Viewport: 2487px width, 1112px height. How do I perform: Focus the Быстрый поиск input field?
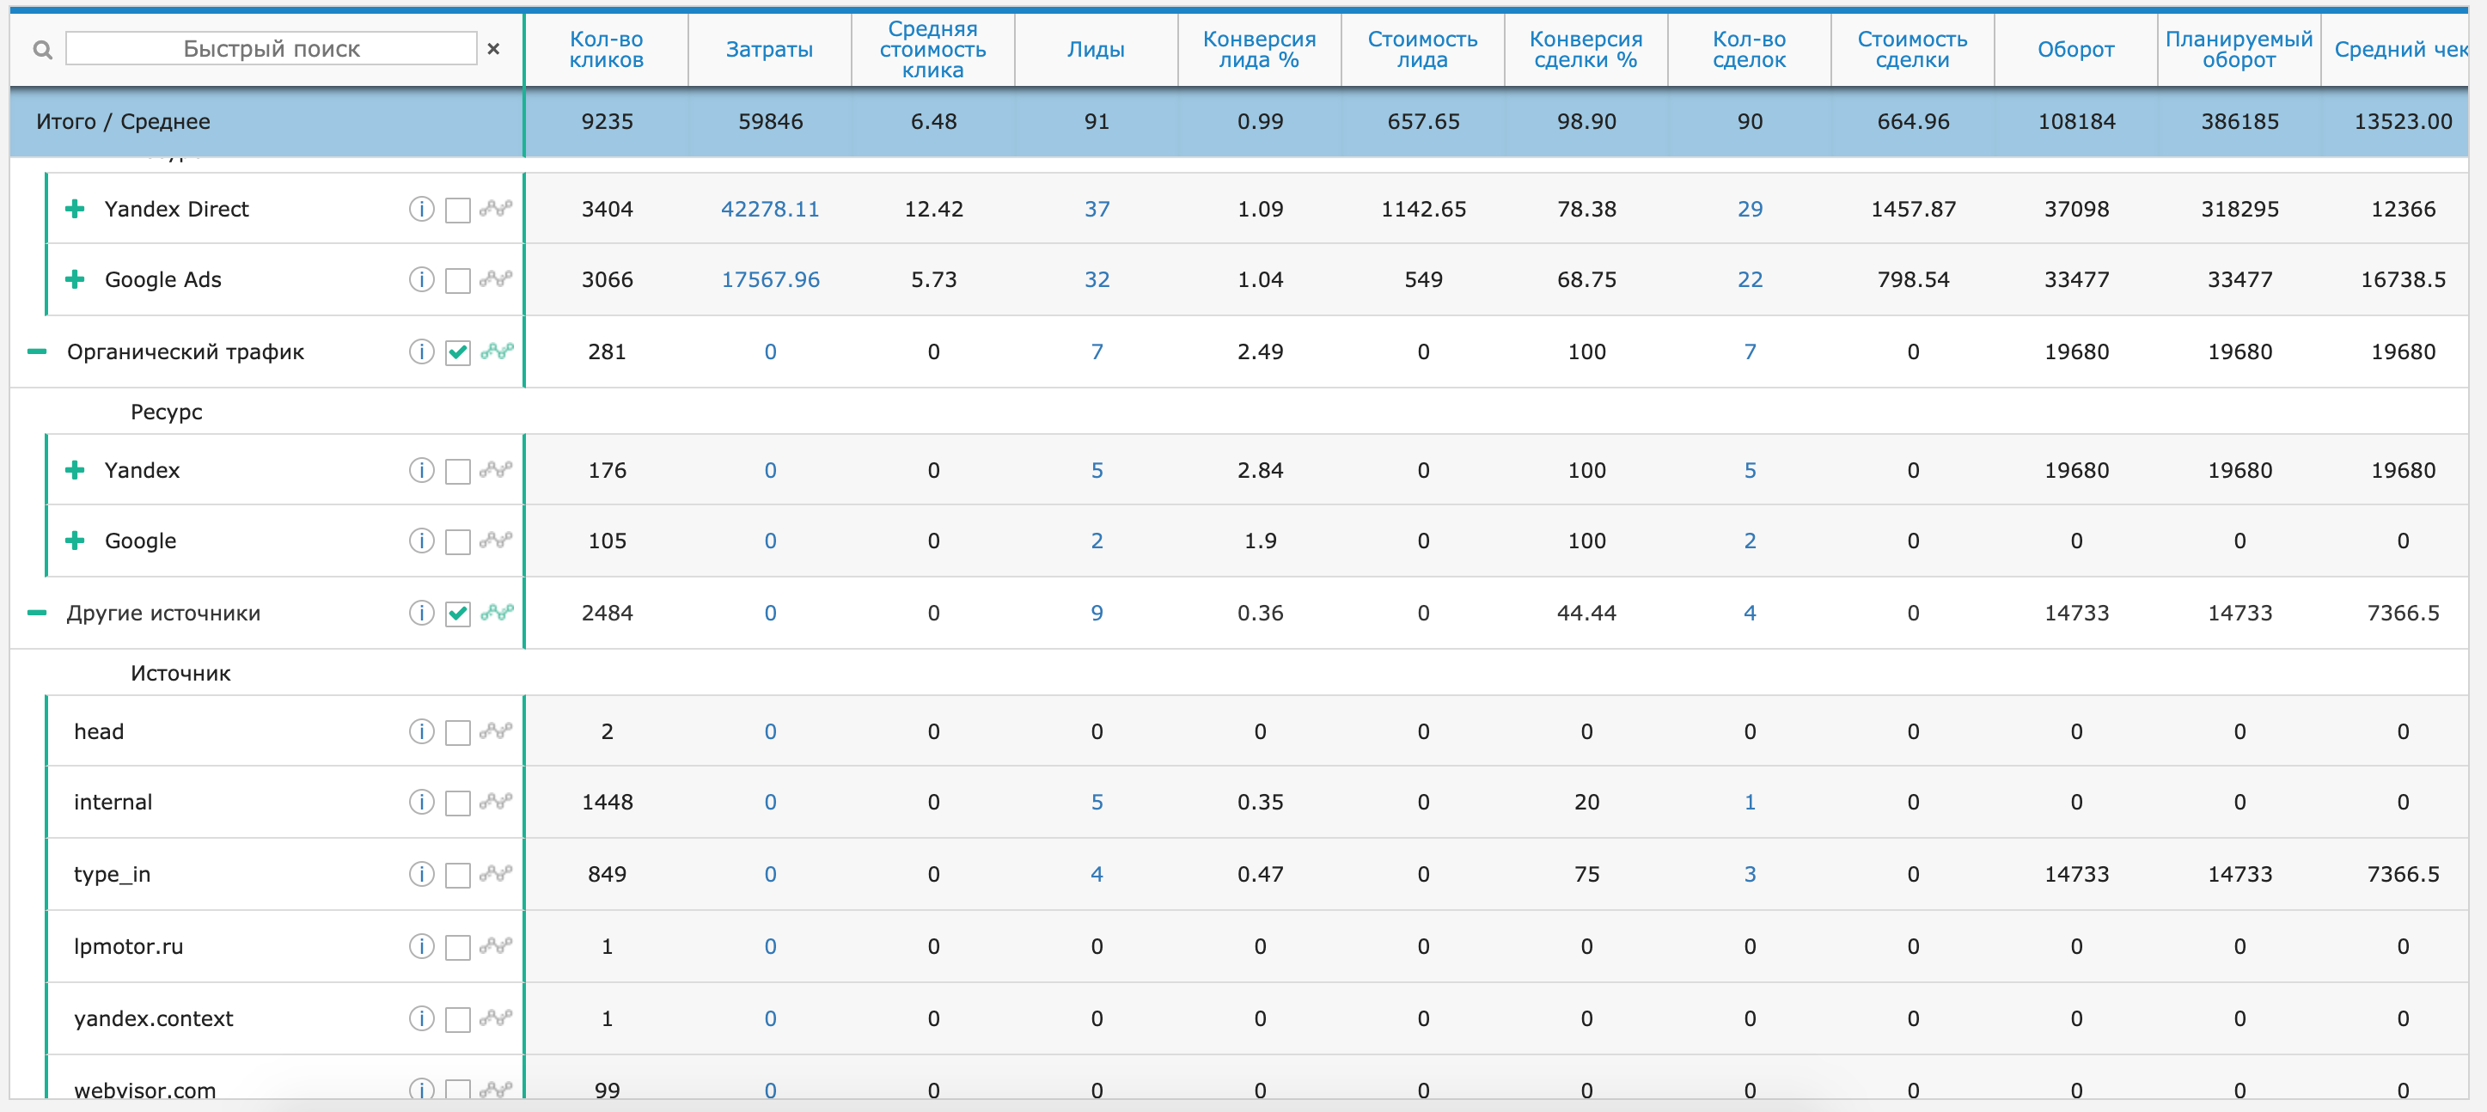(272, 49)
